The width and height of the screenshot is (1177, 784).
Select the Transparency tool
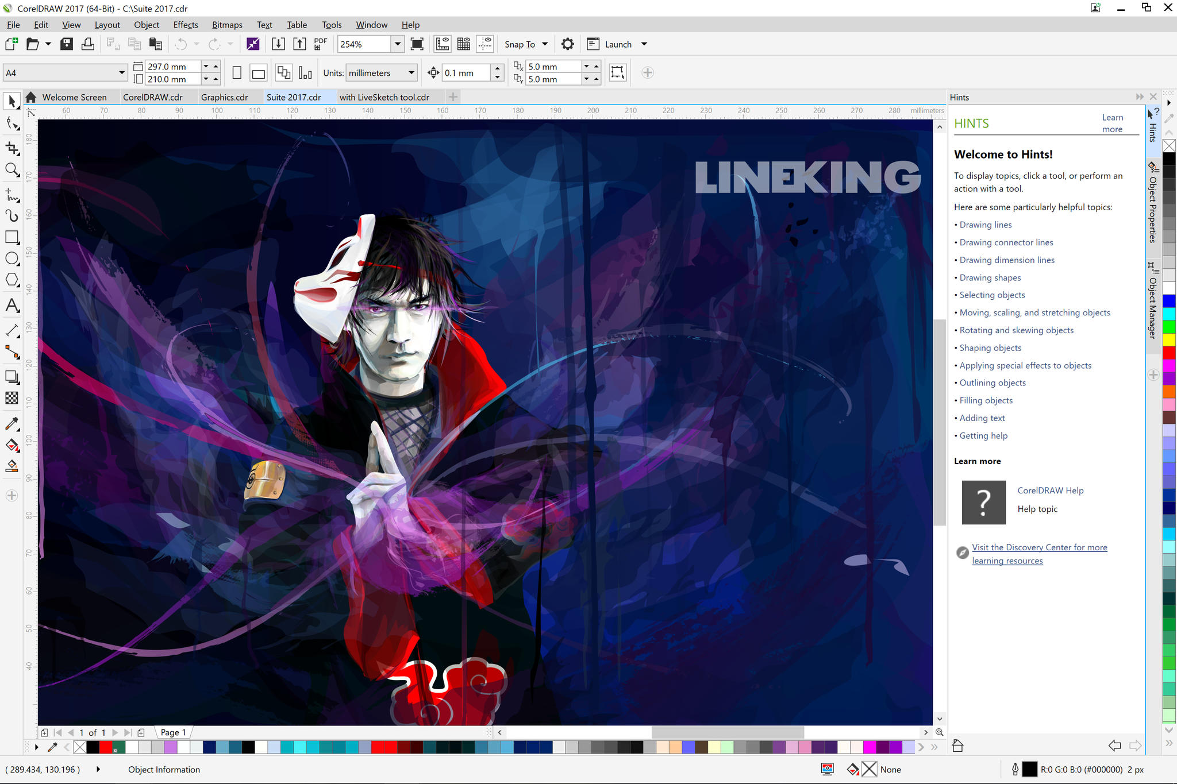(x=11, y=398)
